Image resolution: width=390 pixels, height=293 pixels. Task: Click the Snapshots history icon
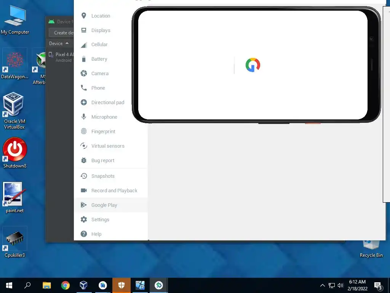84,176
